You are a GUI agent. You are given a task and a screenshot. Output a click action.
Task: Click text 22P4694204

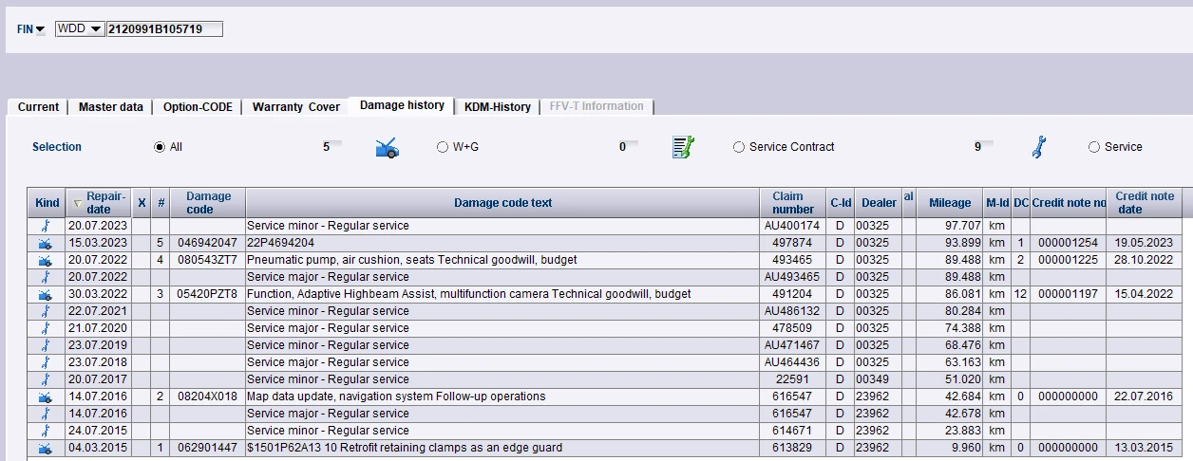280,243
